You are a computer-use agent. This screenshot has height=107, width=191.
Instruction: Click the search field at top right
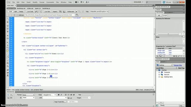(153, 2)
